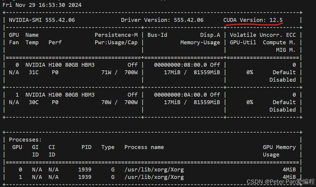This screenshot has width=316, height=187.
Task: Click GPU 0 "0%" utilization value
Action: point(250,72)
